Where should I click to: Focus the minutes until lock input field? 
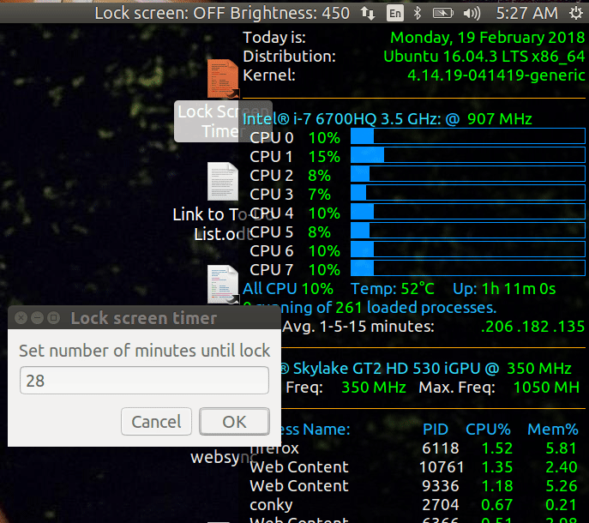(x=144, y=381)
